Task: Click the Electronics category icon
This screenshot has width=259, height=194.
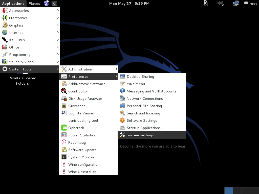Action: point(5,18)
